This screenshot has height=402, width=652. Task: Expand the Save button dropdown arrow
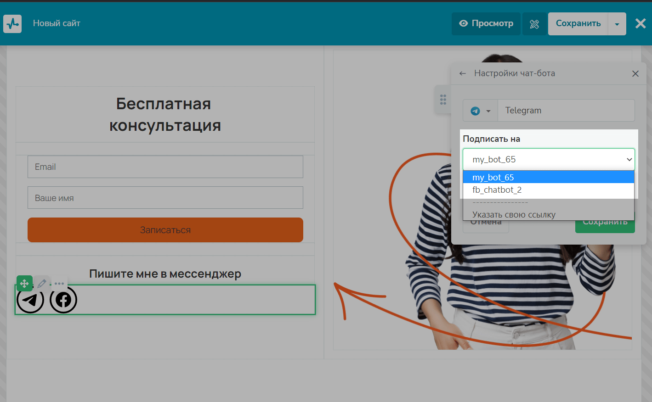tap(617, 24)
